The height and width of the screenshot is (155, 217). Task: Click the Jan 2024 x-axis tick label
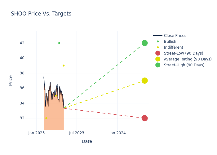(x=117, y=133)
